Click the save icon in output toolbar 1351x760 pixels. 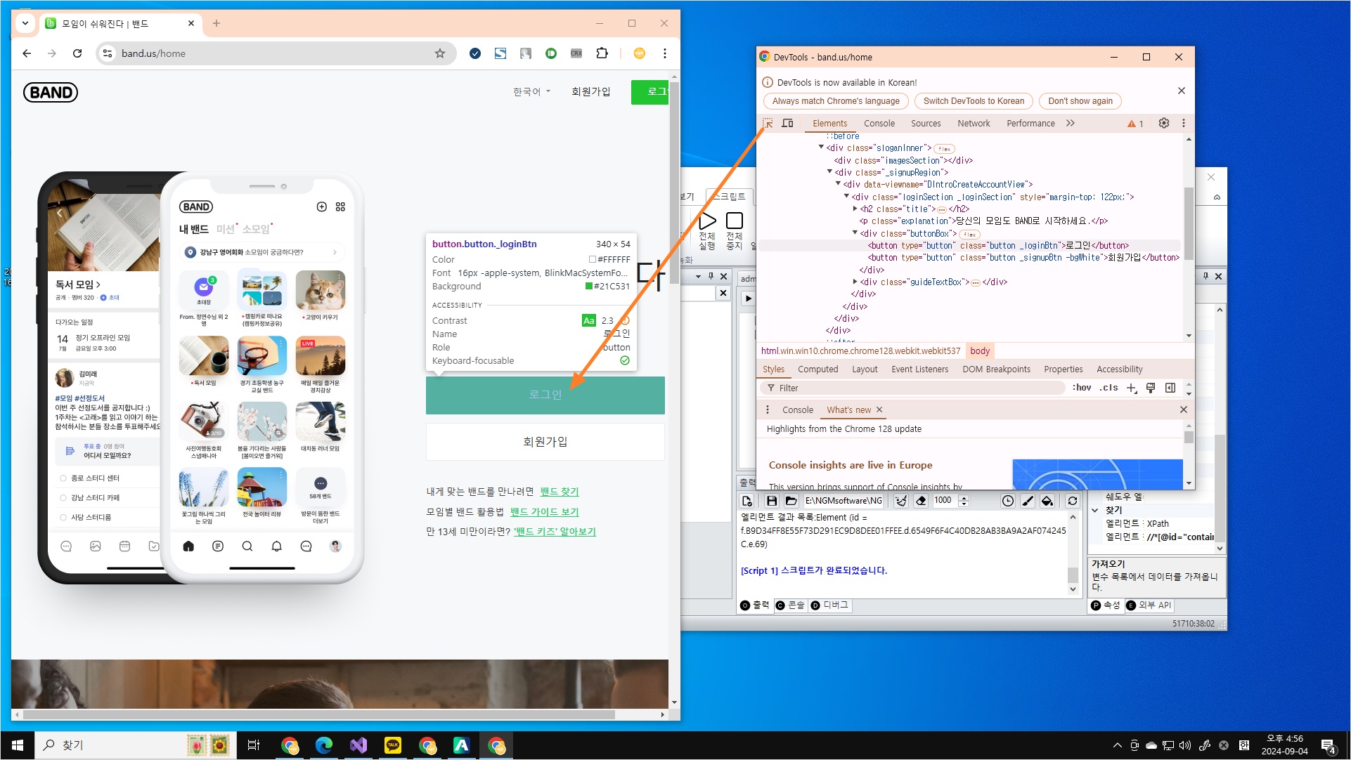pos(771,501)
